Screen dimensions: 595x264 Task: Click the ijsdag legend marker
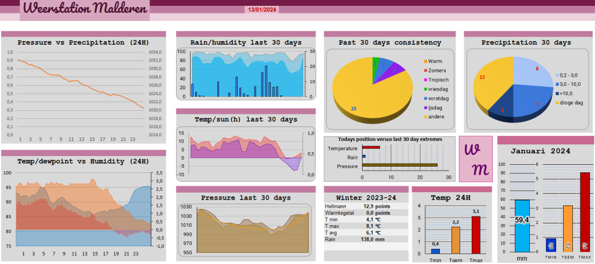pyautogui.click(x=425, y=107)
